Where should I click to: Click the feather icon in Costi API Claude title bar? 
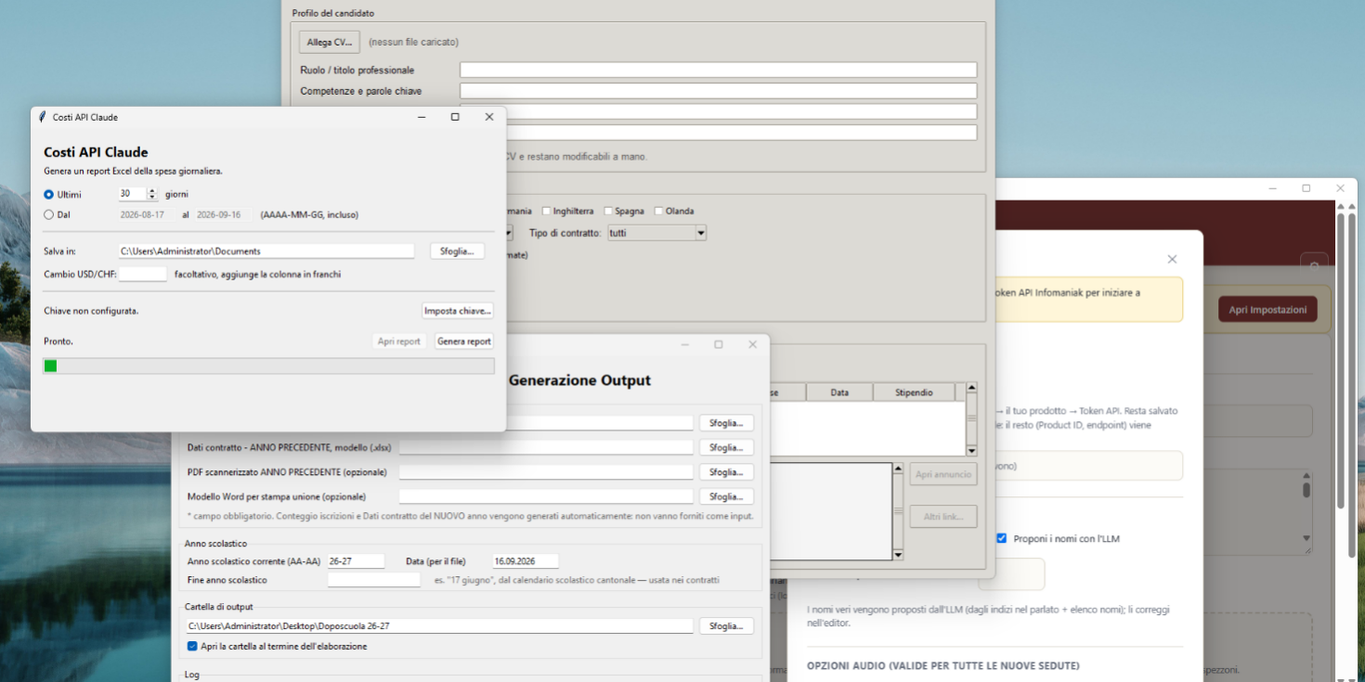point(42,117)
